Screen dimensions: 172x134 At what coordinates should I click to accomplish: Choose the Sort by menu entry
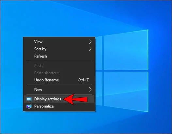tap(59, 49)
